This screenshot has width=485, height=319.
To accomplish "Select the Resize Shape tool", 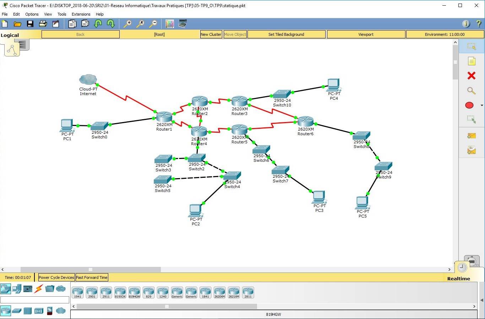I will click(x=472, y=120).
